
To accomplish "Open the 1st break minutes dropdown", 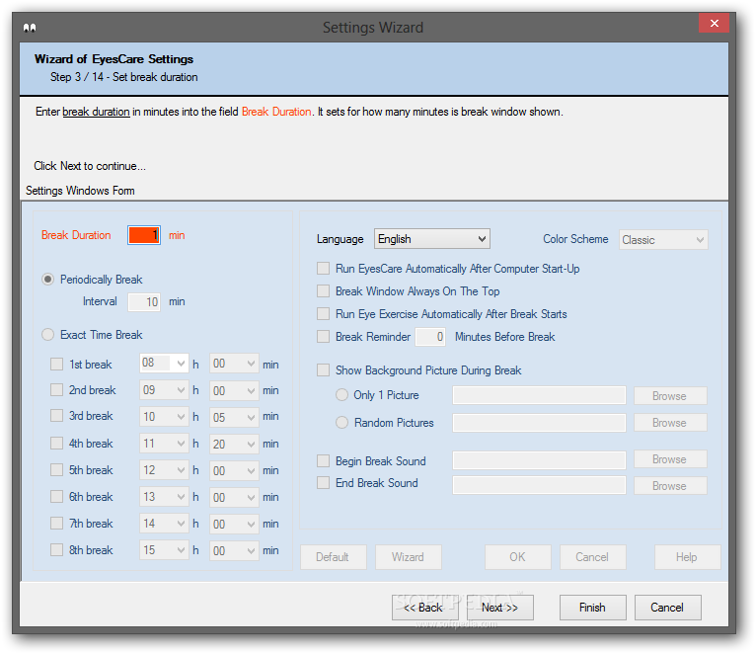I will [x=233, y=364].
